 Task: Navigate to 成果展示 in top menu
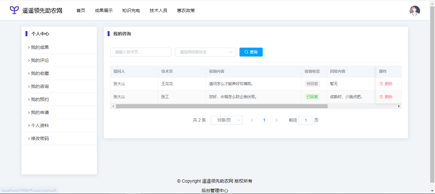pos(103,10)
